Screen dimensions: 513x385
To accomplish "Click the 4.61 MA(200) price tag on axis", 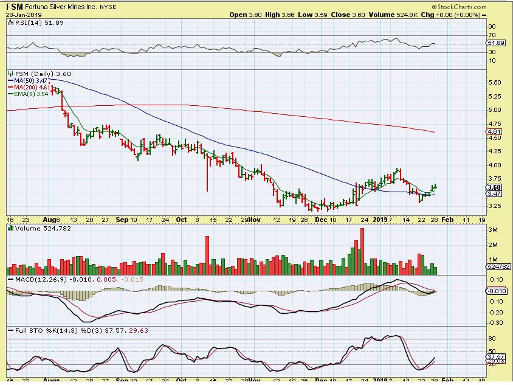I will coord(494,131).
